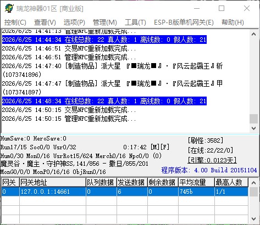Click gateway table scroll-down arrow
The image size is (260, 225).
click(253, 219)
